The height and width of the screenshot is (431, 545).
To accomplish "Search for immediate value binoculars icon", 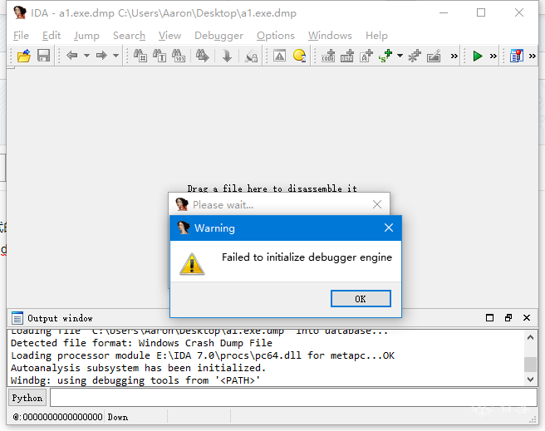I will pos(140,56).
